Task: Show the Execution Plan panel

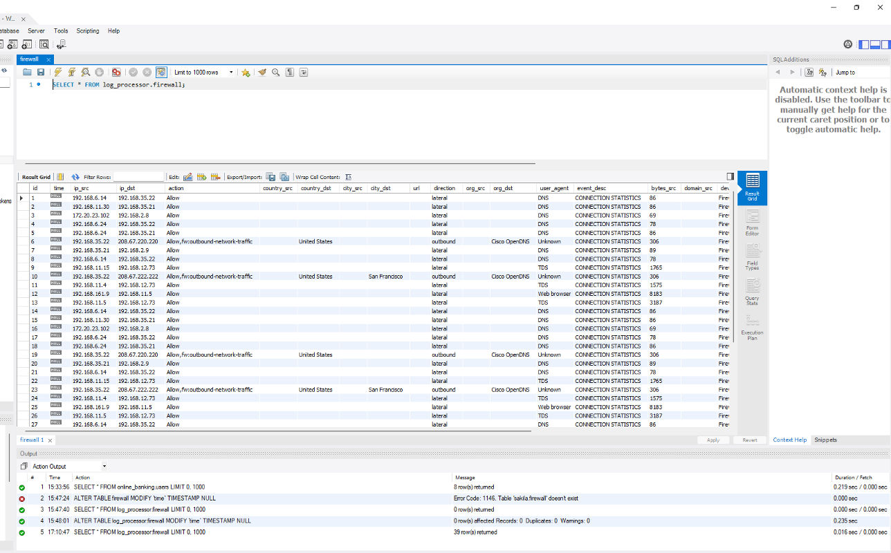Action: (752, 327)
